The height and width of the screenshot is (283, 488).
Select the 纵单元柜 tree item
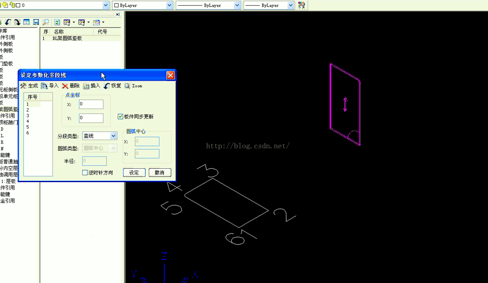click(9, 96)
